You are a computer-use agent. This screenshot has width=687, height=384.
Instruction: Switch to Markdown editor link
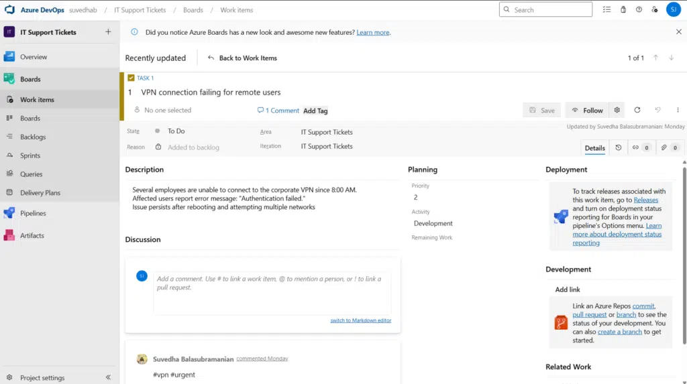point(360,320)
